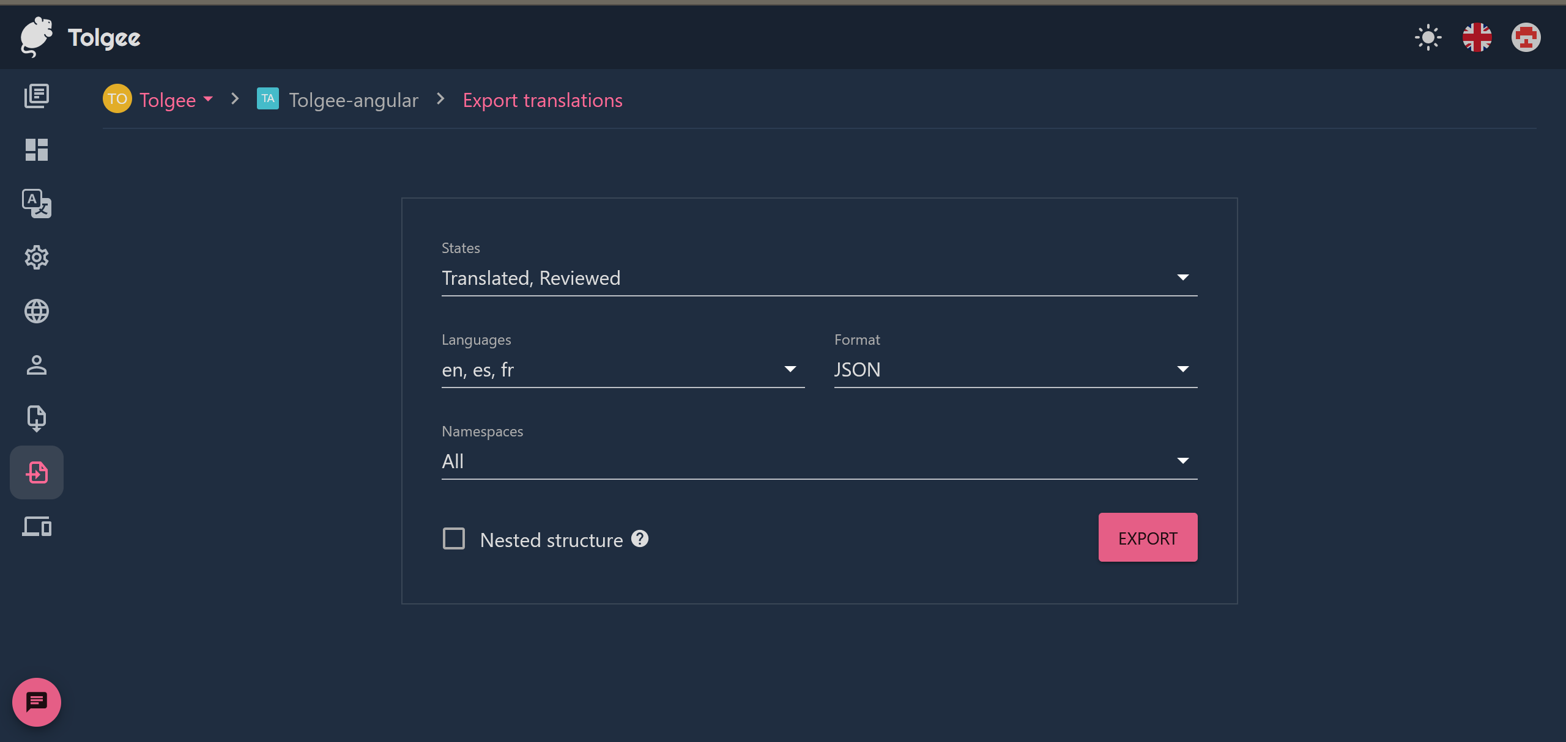Open the project Dashboard icon

click(x=37, y=150)
